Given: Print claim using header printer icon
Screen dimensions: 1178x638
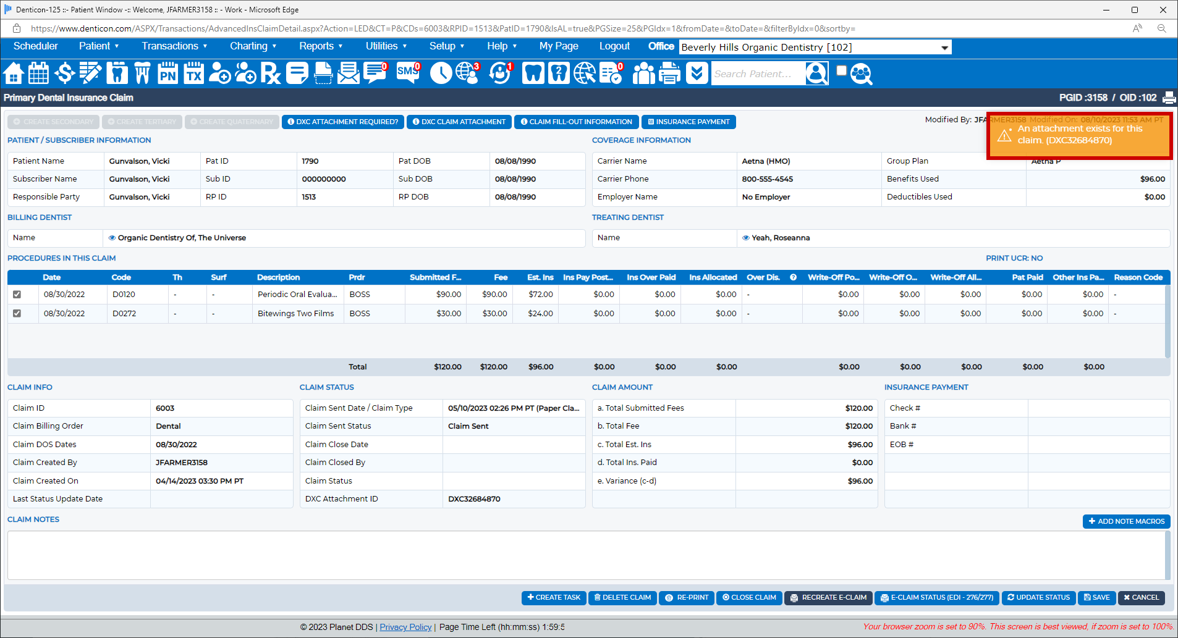Looking at the screenshot, I should [x=1169, y=98].
